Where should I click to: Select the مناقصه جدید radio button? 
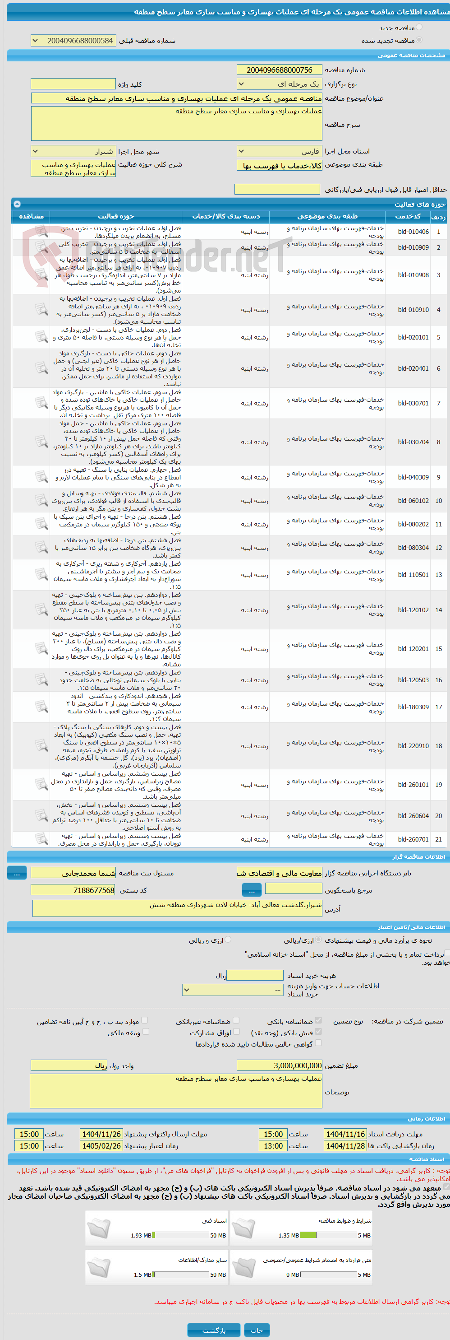tap(419, 27)
